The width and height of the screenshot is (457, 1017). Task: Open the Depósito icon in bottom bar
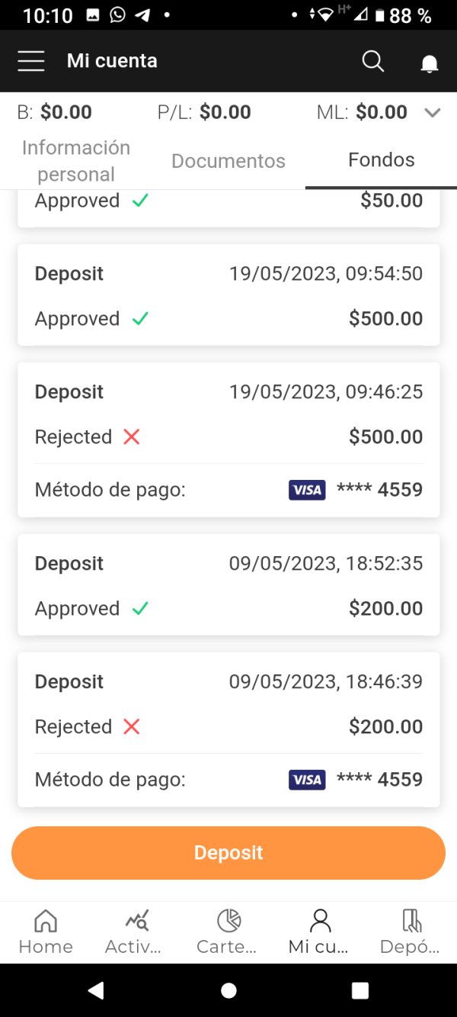click(x=411, y=931)
